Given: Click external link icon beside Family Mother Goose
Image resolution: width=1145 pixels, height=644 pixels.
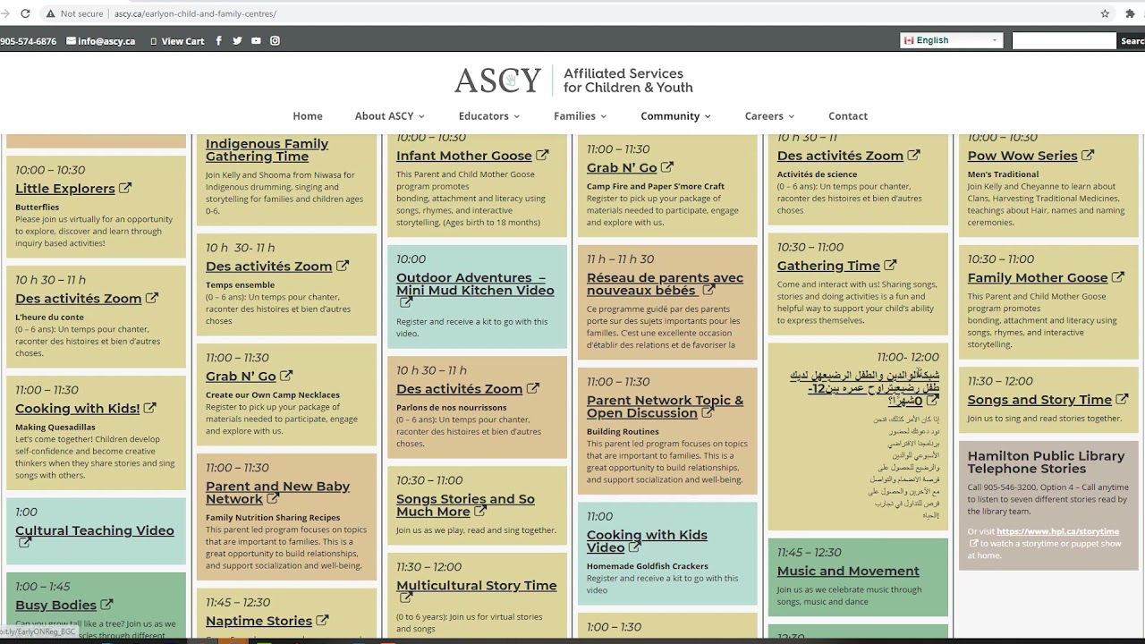Looking at the screenshot, I should click(x=1118, y=277).
